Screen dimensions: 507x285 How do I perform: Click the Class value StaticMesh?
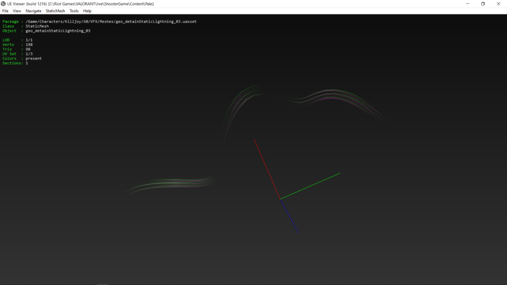point(37,26)
